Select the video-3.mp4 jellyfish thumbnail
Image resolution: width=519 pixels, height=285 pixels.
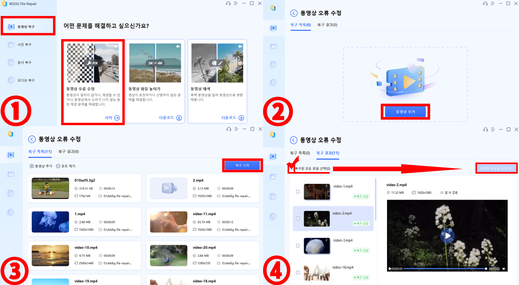pyautogui.click(x=317, y=246)
